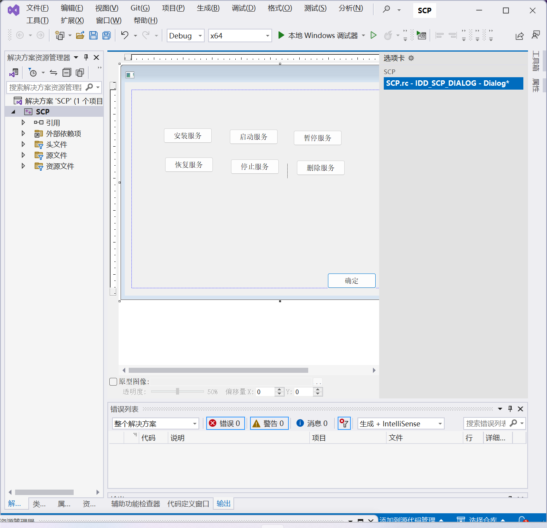Click the 恢复服务 button in dialog
The width and height of the screenshot is (547, 528).
[x=189, y=165]
